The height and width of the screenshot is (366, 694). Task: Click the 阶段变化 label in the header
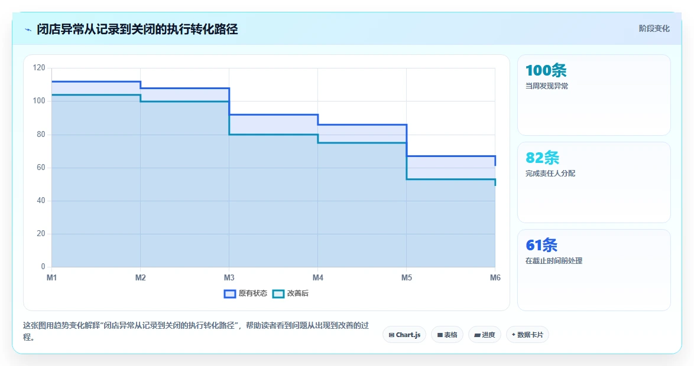click(x=654, y=29)
